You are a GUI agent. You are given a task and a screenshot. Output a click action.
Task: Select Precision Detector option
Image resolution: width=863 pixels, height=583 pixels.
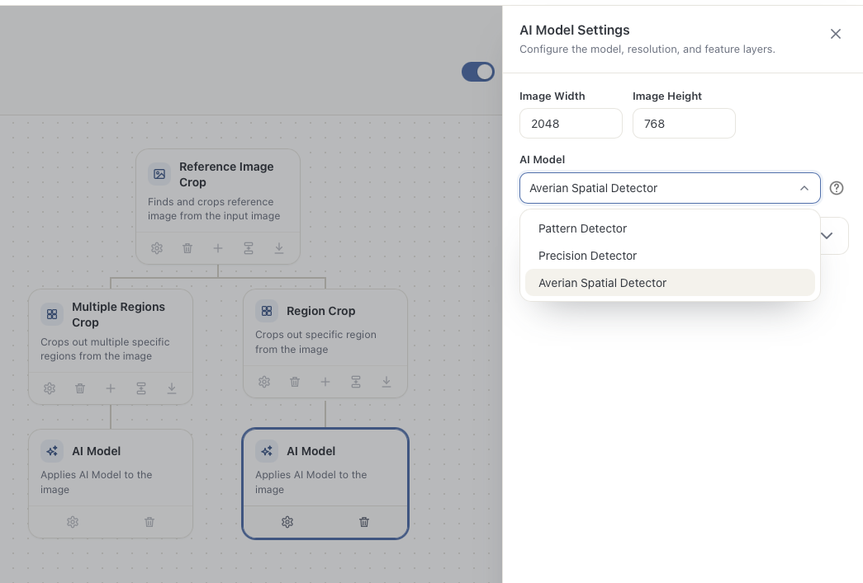(x=670, y=256)
